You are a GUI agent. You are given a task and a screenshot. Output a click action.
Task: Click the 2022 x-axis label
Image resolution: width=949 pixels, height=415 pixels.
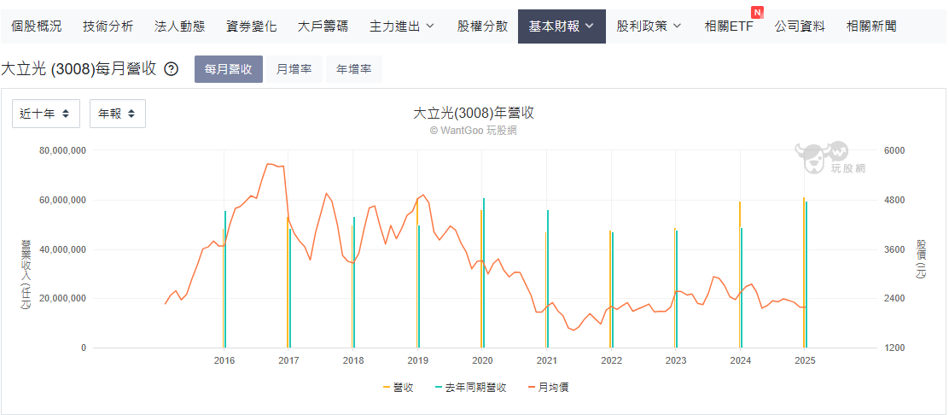click(x=611, y=360)
